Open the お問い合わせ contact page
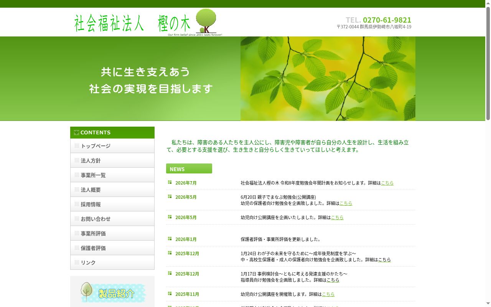Screen dimensions: 491x307 (x=112, y=219)
